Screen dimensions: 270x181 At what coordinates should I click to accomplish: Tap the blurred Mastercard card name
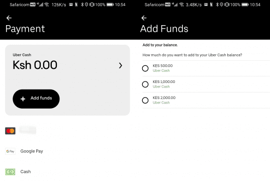[28, 130]
